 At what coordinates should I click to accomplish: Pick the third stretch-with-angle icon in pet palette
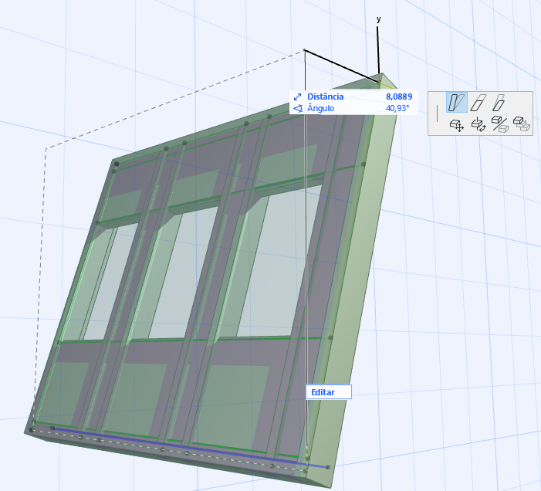[499, 103]
